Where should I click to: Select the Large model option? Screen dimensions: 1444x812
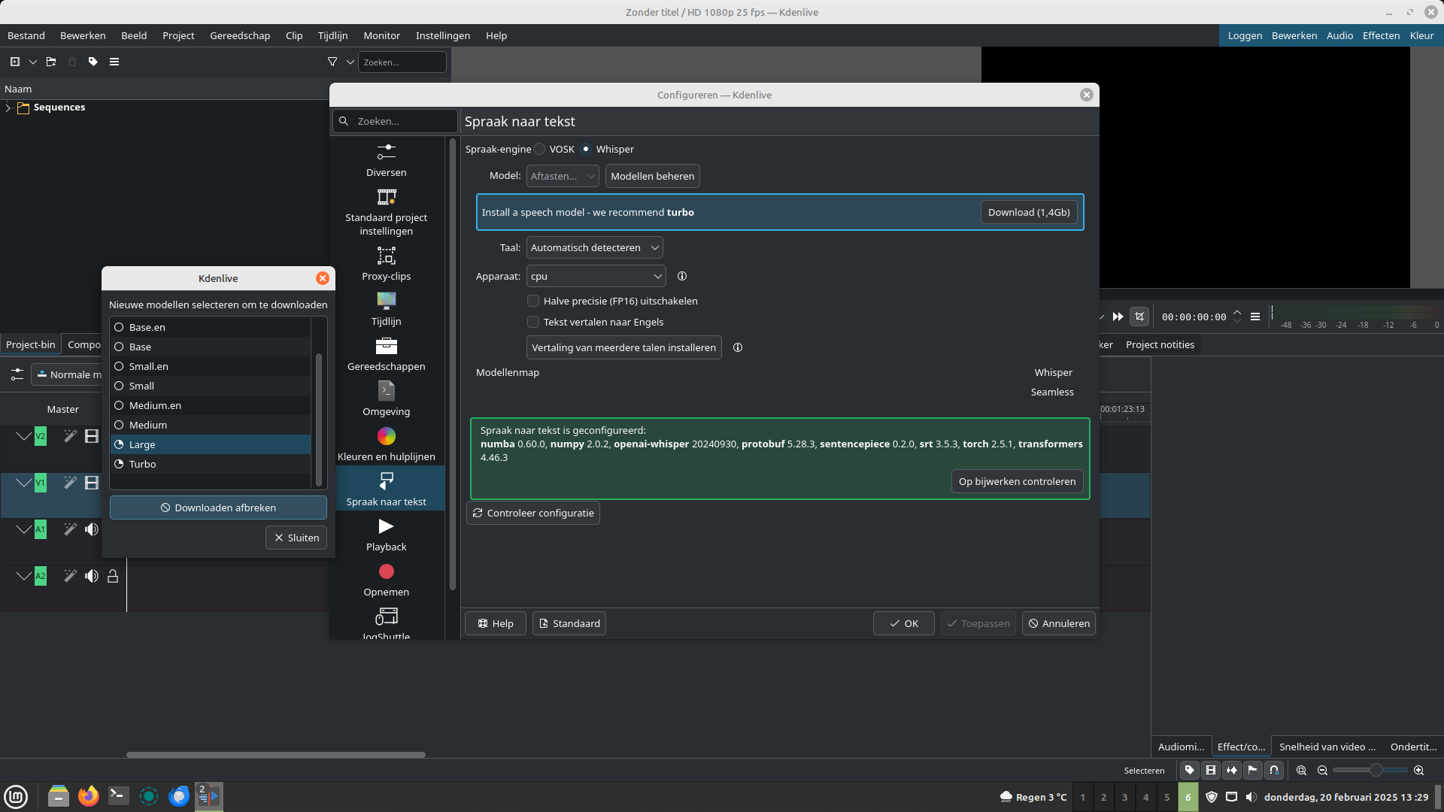click(x=211, y=444)
